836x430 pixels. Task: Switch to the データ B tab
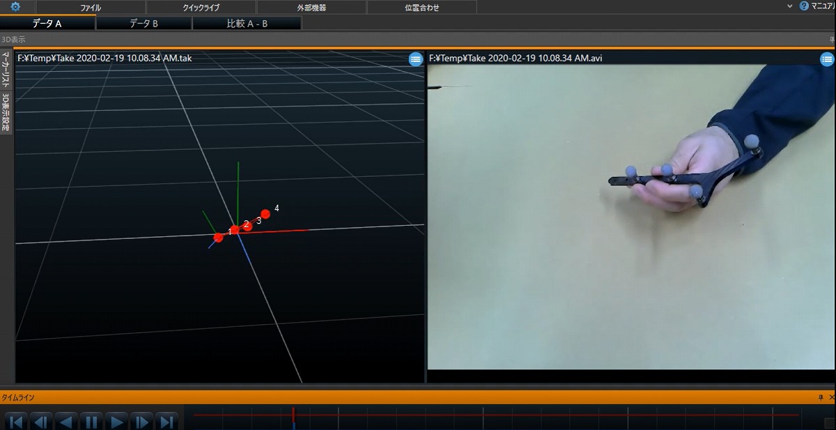click(x=144, y=24)
